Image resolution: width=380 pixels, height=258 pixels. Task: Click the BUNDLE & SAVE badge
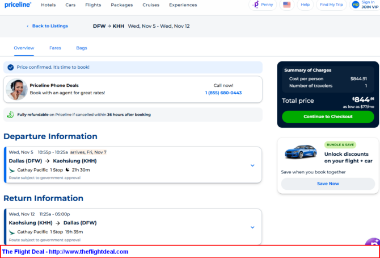pyautogui.click(x=340, y=145)
